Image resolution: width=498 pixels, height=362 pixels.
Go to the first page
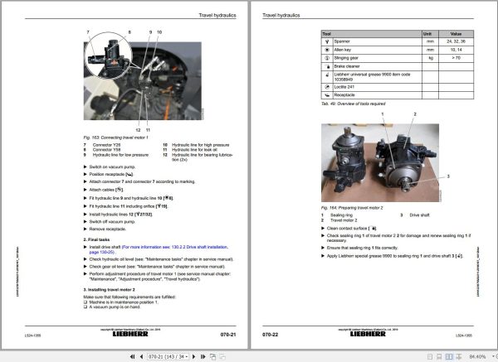tap(133, 356)
